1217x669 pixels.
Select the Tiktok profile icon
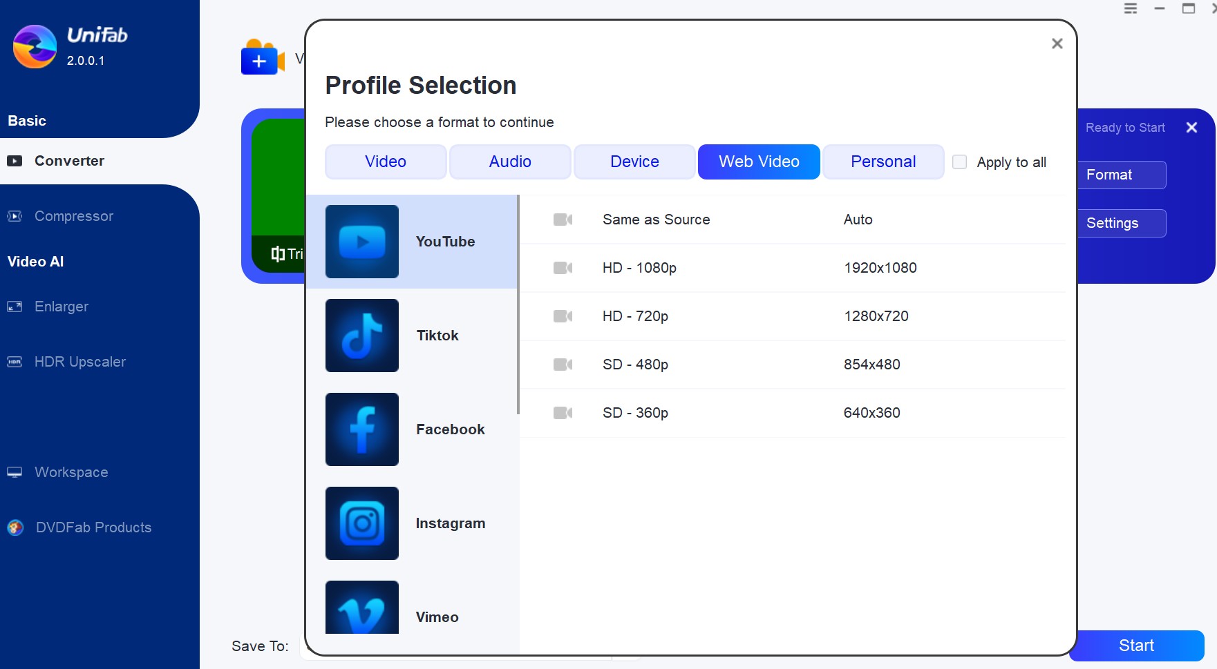[361, 336]
